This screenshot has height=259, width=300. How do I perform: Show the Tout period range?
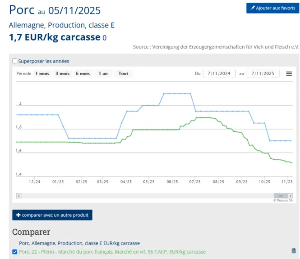(x=123, y=74)
